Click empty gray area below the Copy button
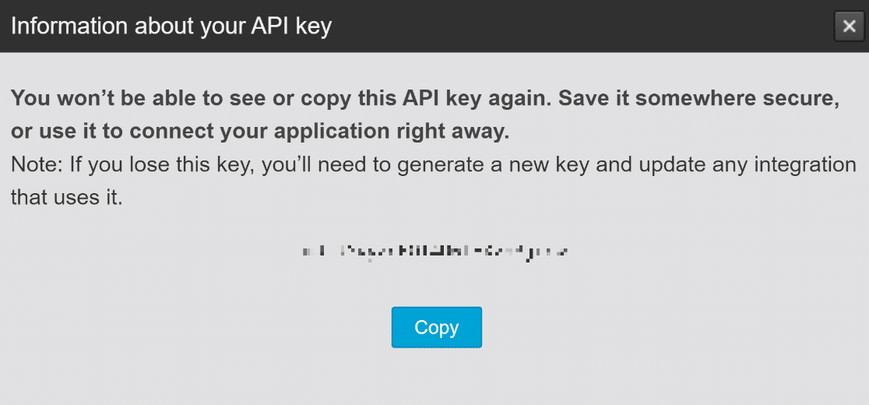 [437, 377]
